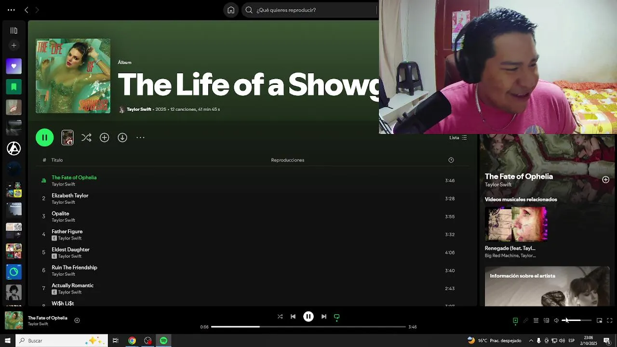This screenshot has height=347, width=617.
Task: Open the album video preview thumbnail button
Action: 67,137
